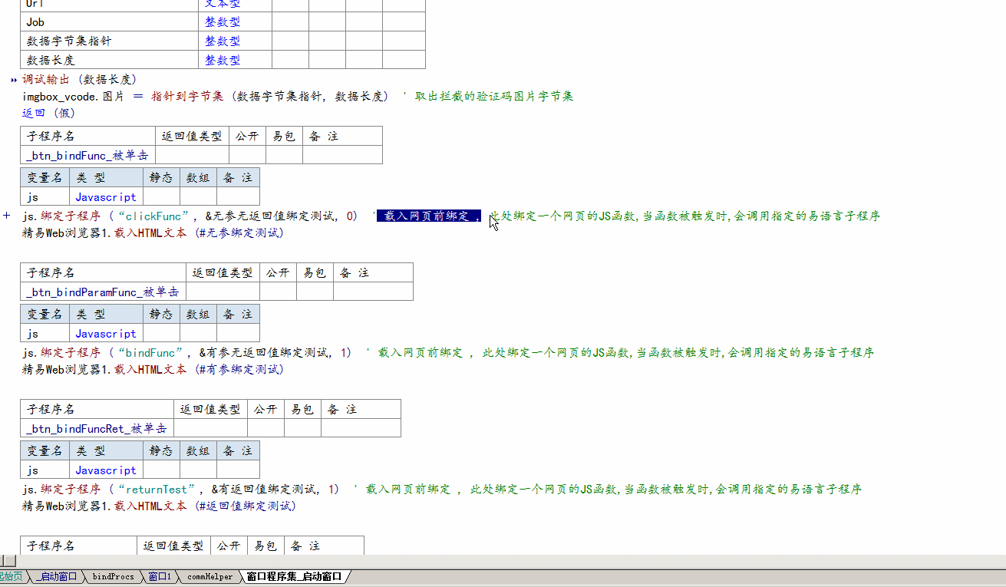
Task: Expand the plus marker beside clickFunc binding line
Action: [x=7, y=216]
